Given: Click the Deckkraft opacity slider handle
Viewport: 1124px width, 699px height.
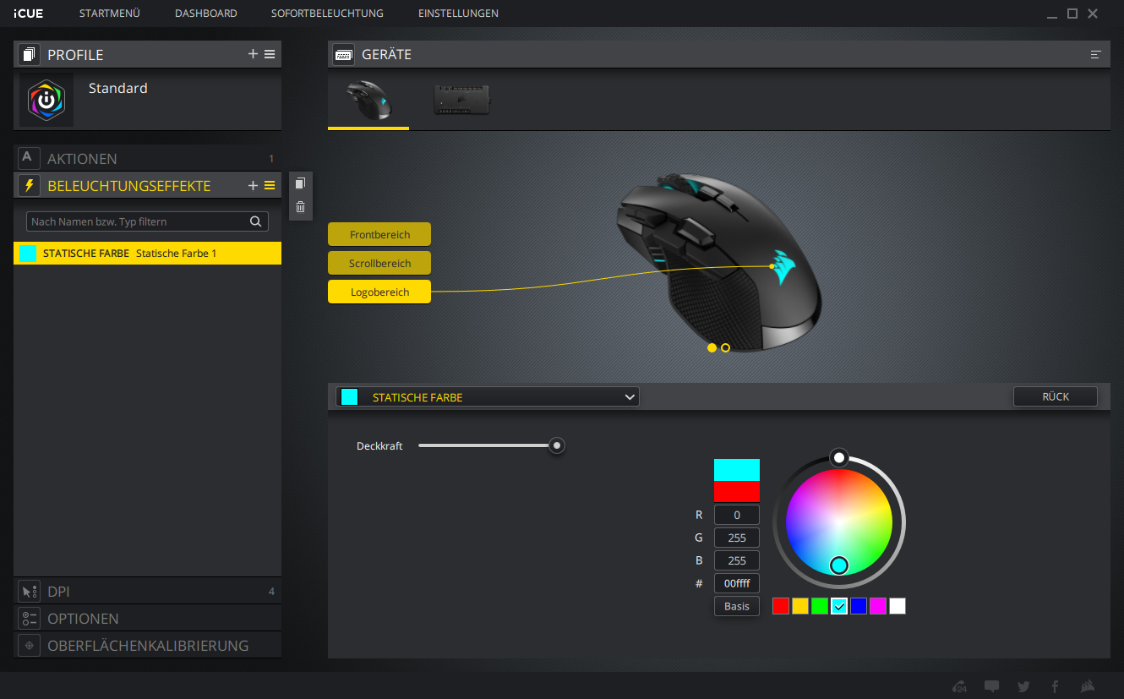Looking at the screenshot, I should [x=556, y=445].
